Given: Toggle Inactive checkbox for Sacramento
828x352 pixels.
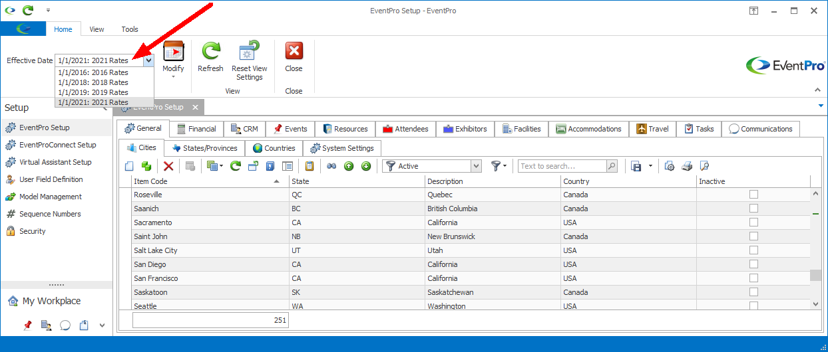Looking at the screenshot, I should pos(753,222).
